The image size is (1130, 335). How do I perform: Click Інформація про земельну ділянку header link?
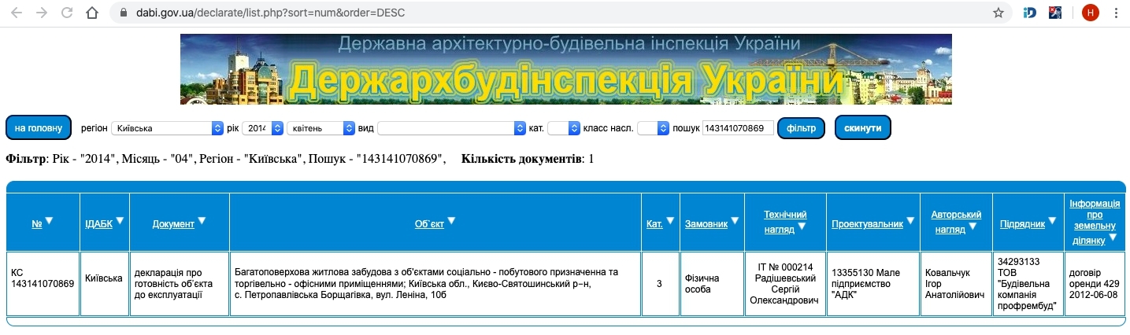coord(1095,222)
